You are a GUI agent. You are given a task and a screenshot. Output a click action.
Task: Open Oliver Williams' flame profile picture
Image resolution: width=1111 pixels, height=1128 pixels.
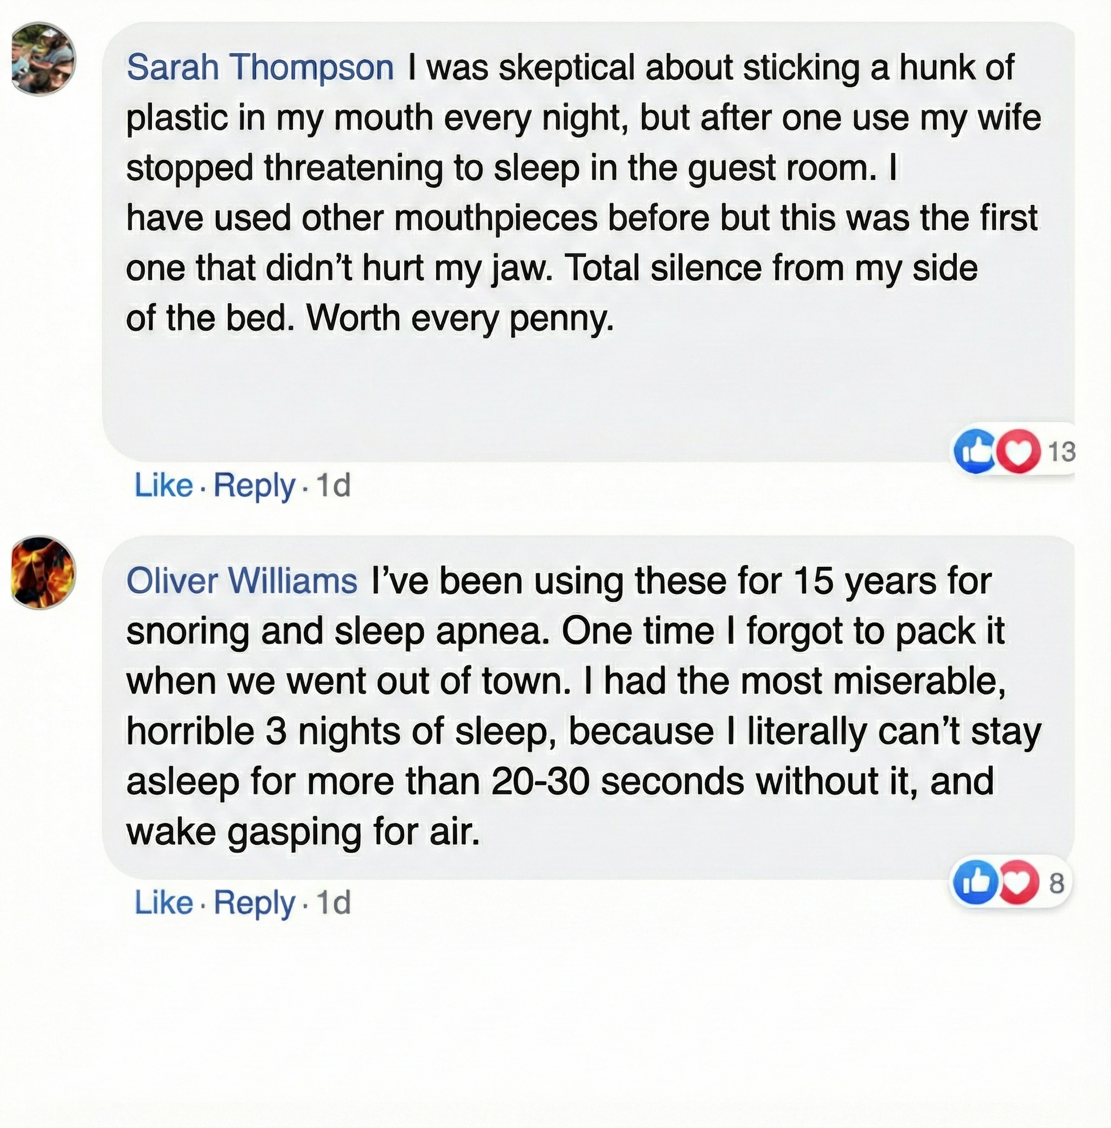43,573
